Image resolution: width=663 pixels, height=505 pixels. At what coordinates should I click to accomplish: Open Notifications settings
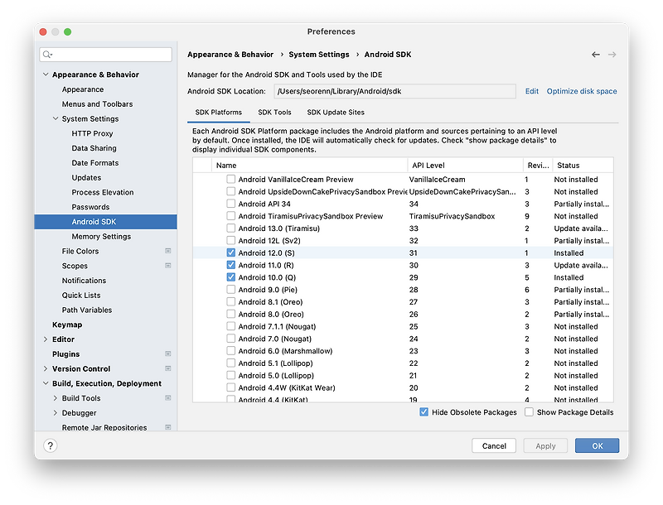coord(84,281)
